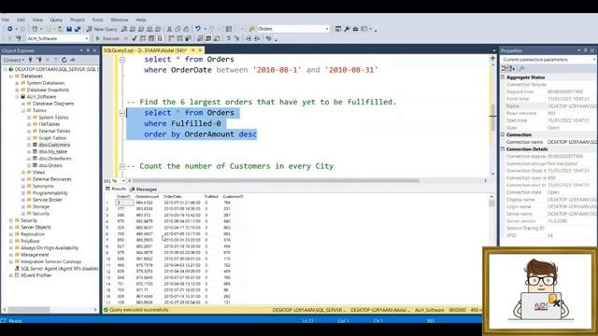Collapse the Tables node

click(x=23, y=110)
